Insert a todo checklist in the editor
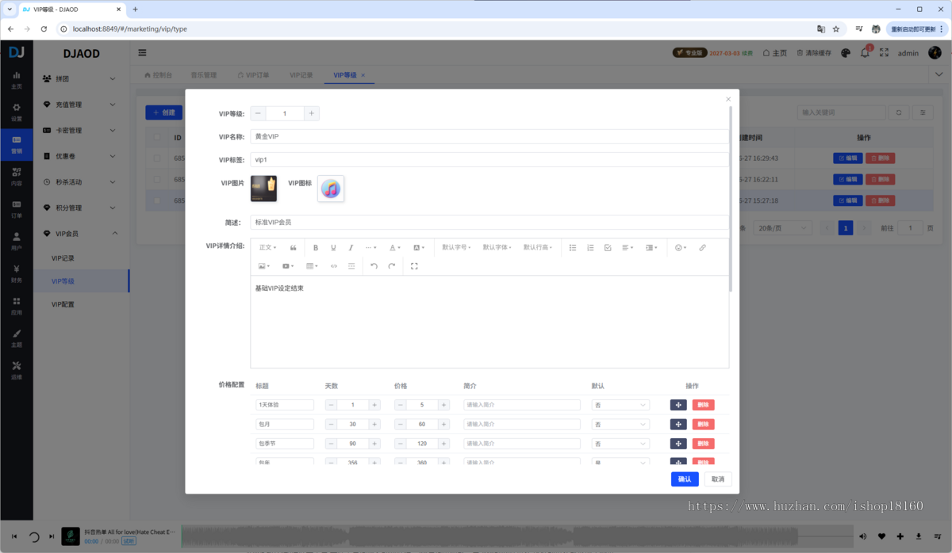The height and width of the screenshot is (553, 952). (608, 248)
